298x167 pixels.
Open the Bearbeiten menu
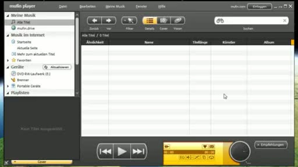click(88, 6)
